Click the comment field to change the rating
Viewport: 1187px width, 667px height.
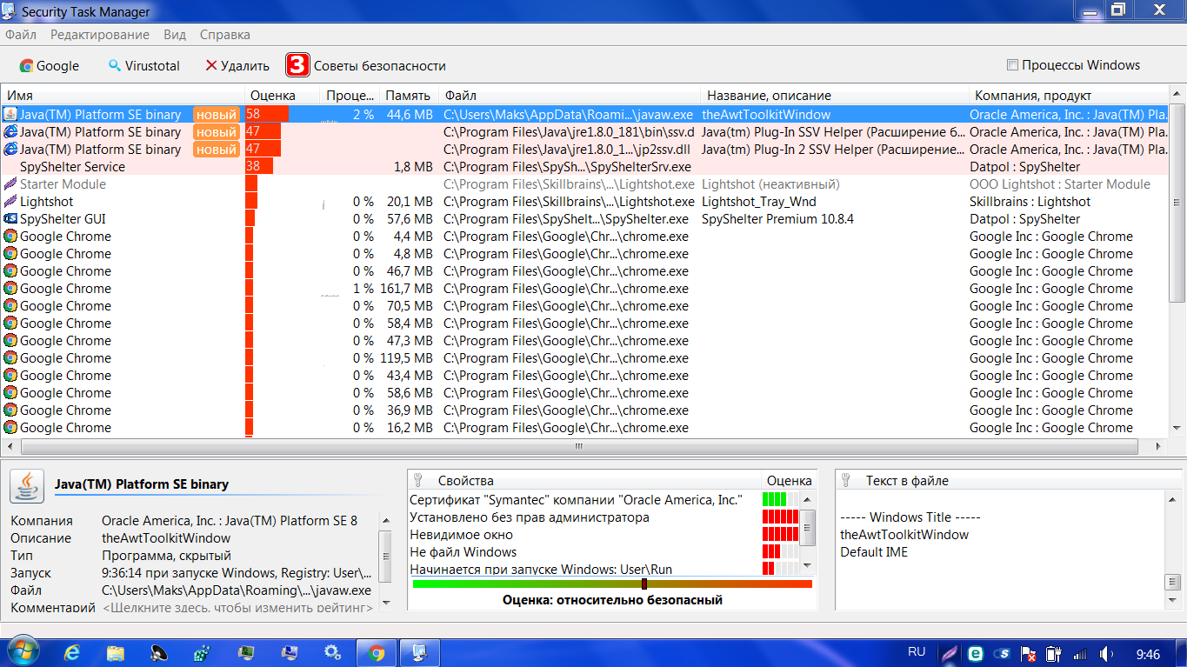click(237, 608)
